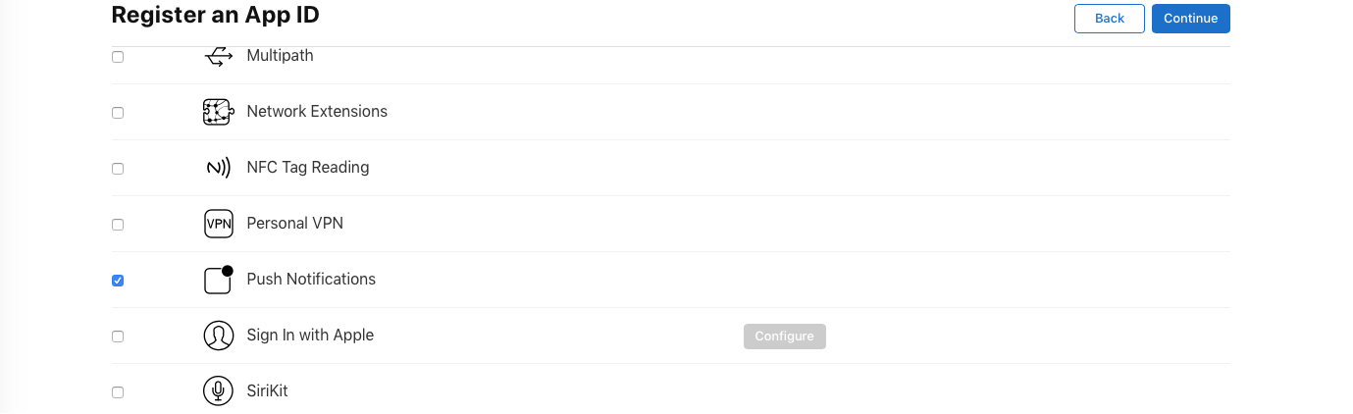Click the Network Extensions label text
The height and width of the screenshot is (414, 1353).
(317, 112)
